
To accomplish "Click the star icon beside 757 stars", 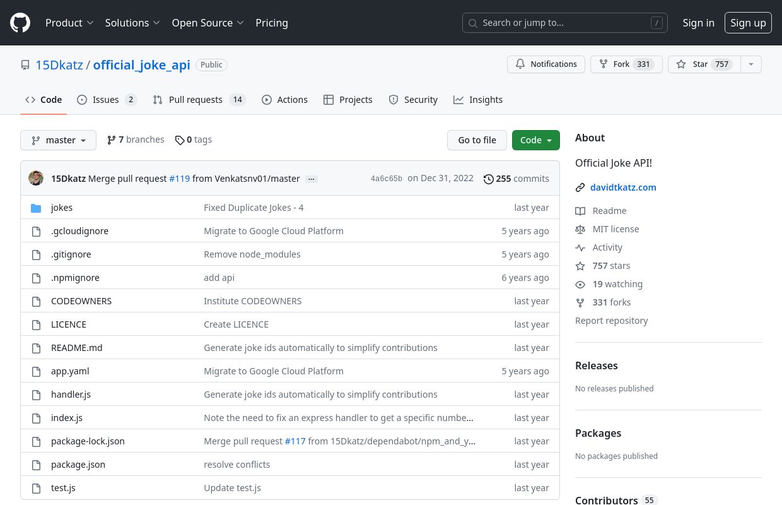I will [580, 266].
